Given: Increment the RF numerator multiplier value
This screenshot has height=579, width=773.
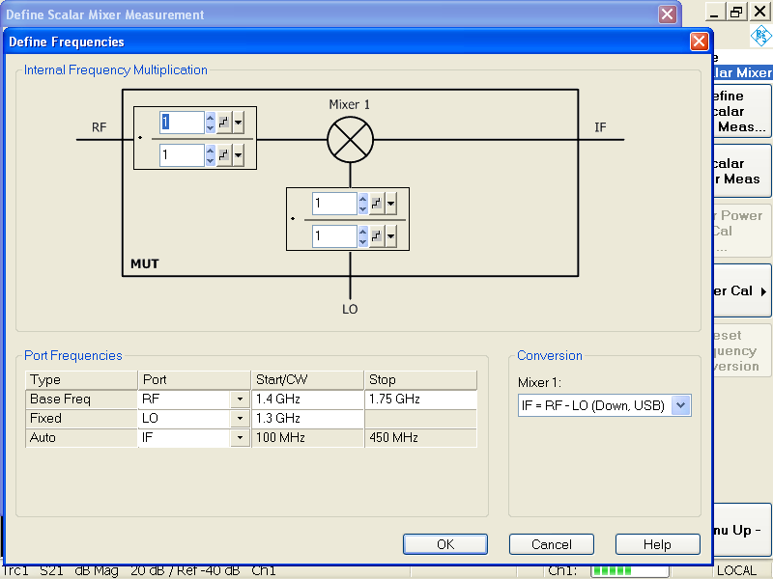Looking at the screenshot, I should point(211,118).
